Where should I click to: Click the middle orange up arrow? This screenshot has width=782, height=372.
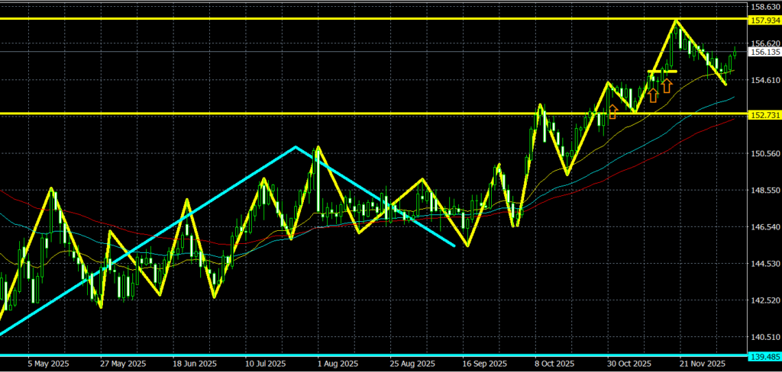[x=653, y=95]
